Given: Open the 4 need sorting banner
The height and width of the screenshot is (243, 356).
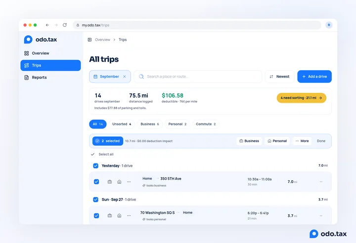Looking at the screenshot, I should [301, 98].
